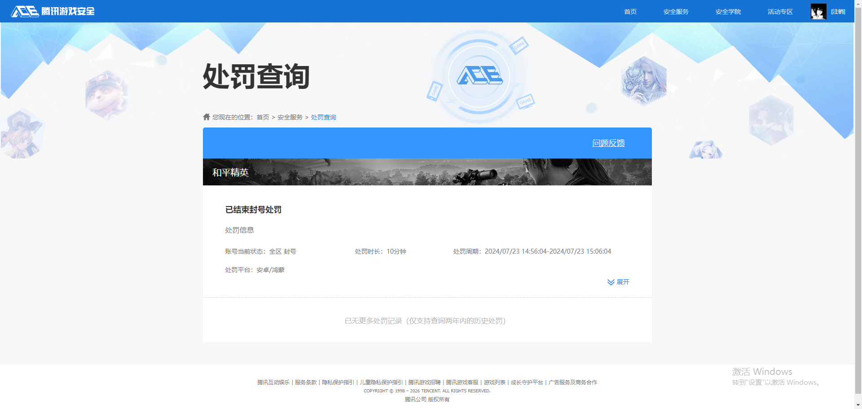Click the scrollbar down arrow

[x=858, y=405]
